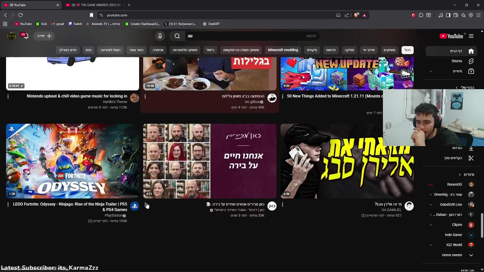
Task: Toggle the browser sidebar panel icon
Action: (448, 15)
